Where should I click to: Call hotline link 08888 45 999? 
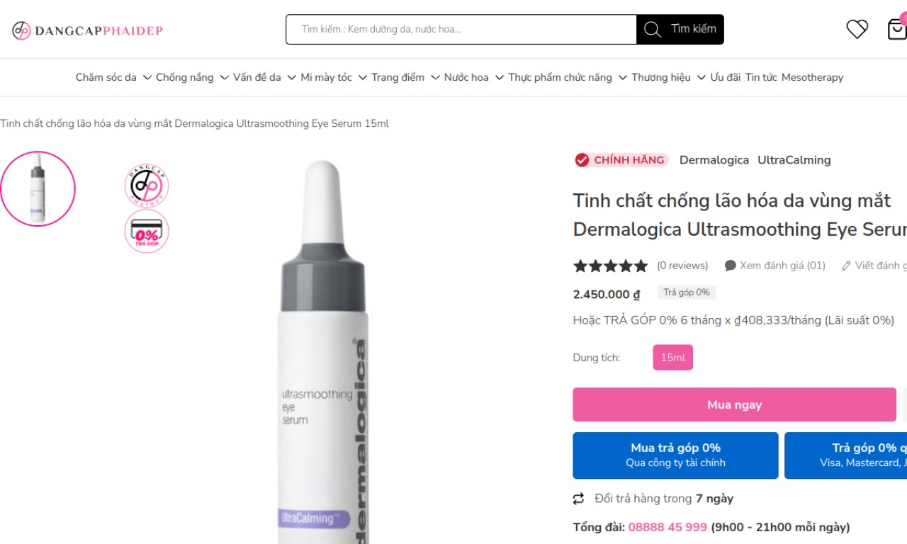pyautogui.click(x=667, y=527)
